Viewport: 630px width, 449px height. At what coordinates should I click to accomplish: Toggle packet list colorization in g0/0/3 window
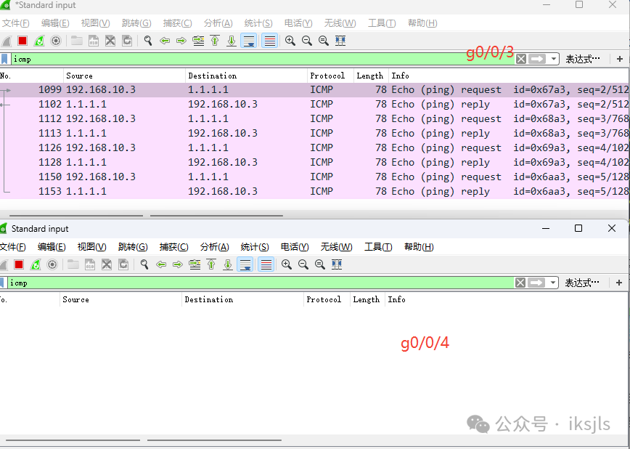click(x=269, y=41)
